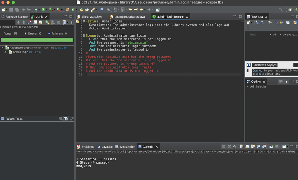Click the New Java Package icon

click(67, 10)
